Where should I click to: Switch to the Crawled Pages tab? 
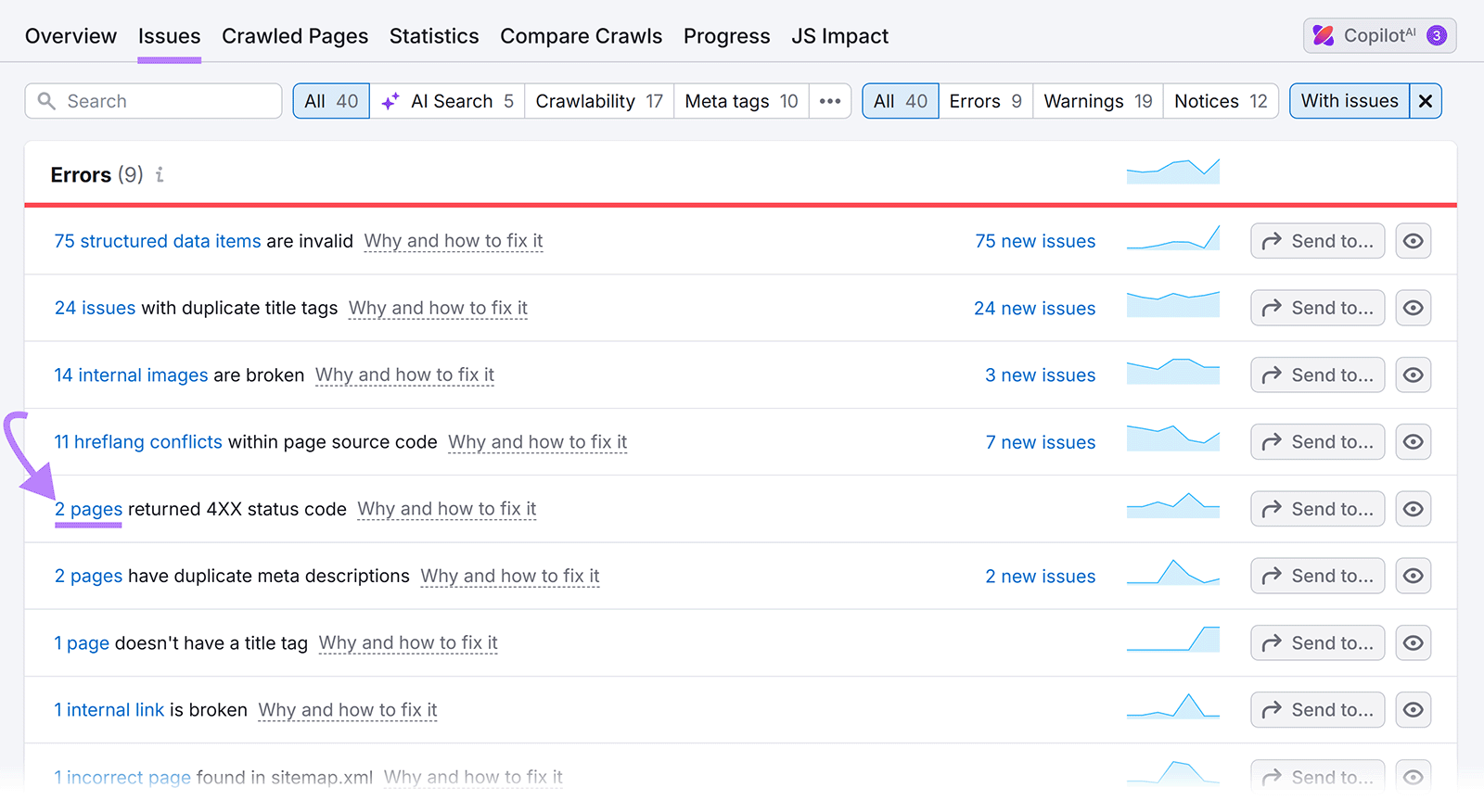point(295,36)
